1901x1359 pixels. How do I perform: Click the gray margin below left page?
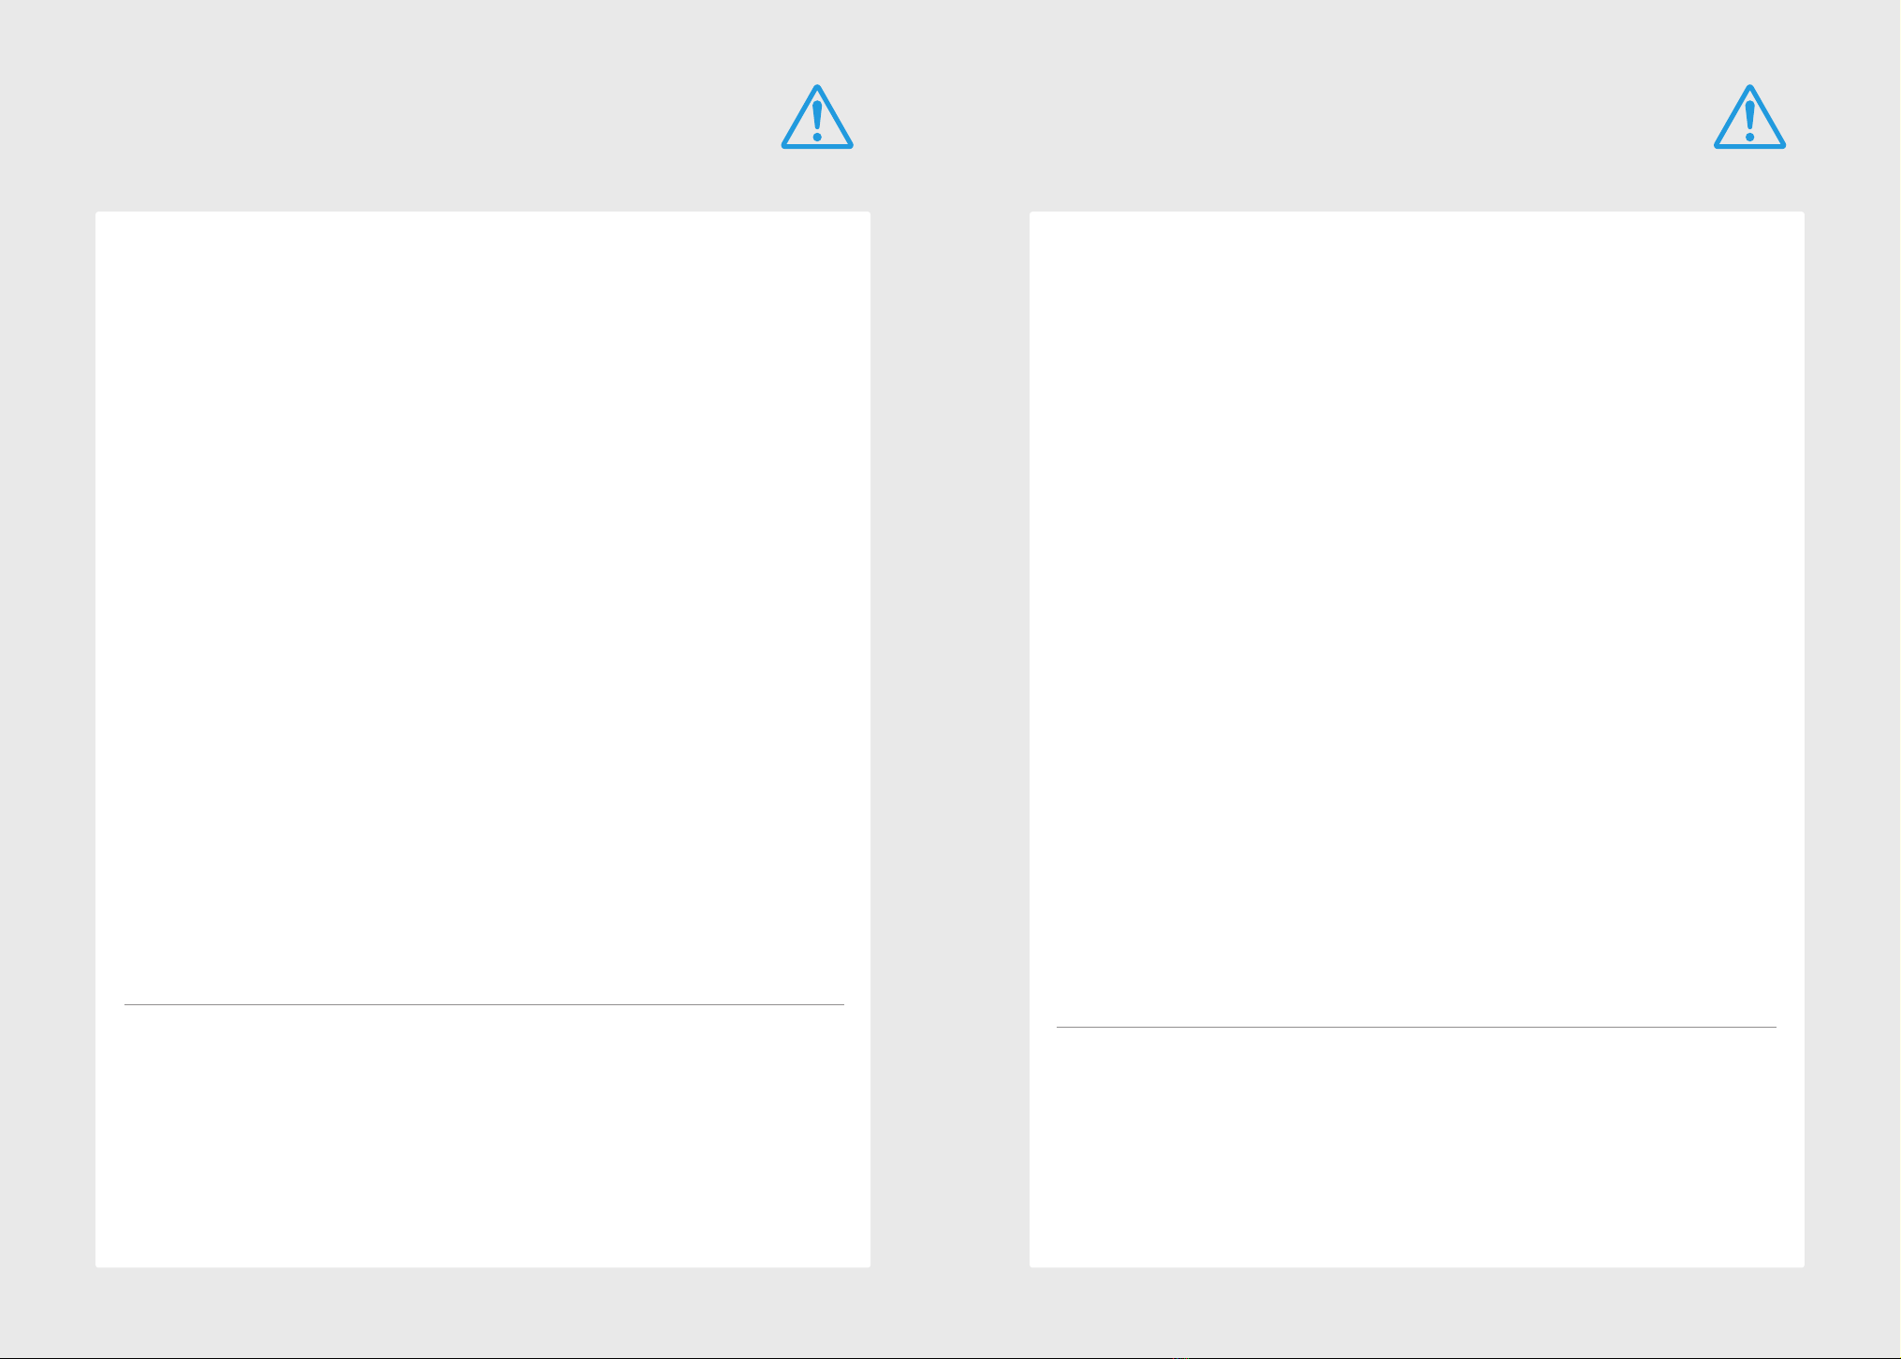483,1310
